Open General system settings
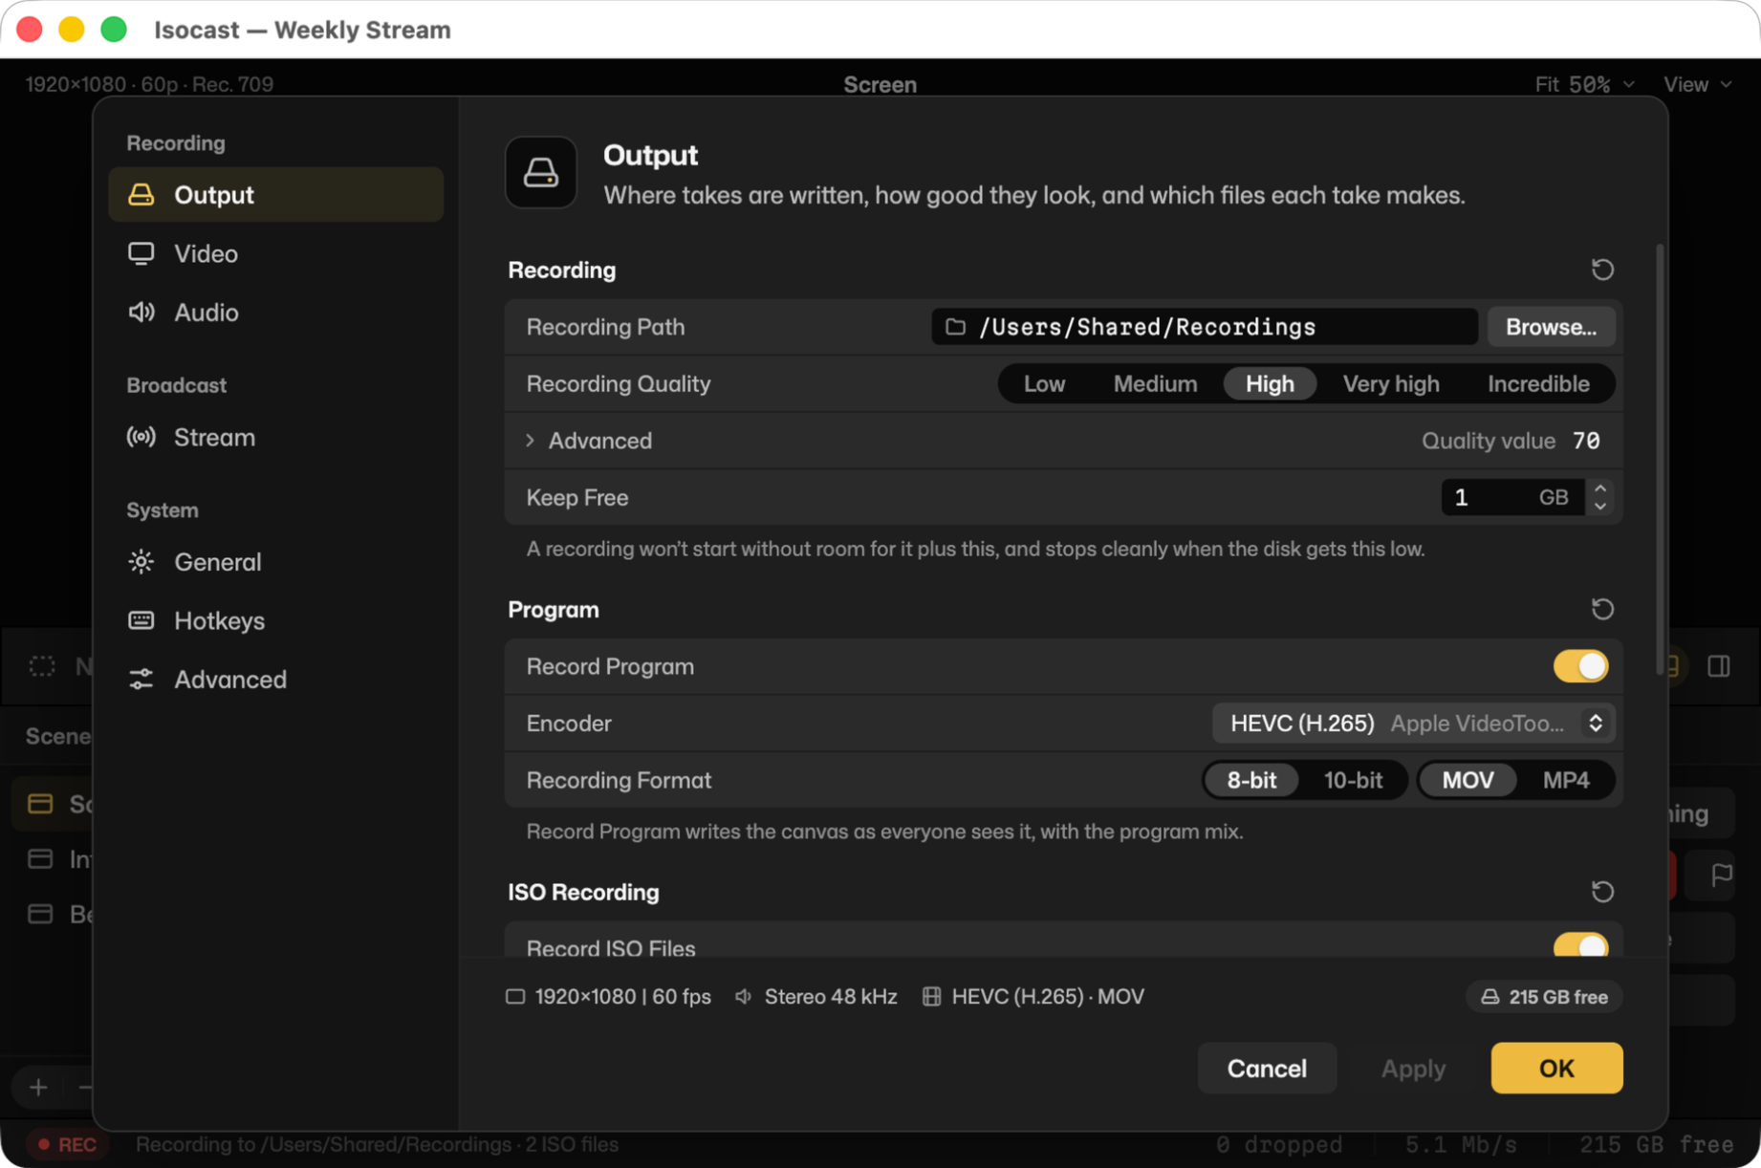 (x=275, y=562)
